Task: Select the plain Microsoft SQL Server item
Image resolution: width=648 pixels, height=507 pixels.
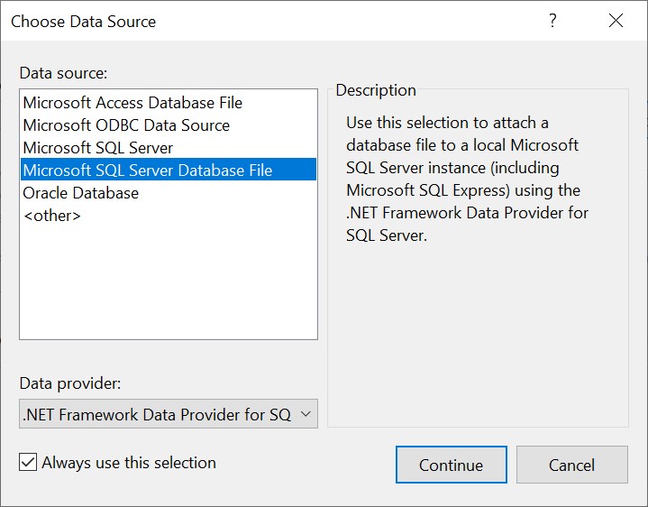Action: tap(98, 148)
